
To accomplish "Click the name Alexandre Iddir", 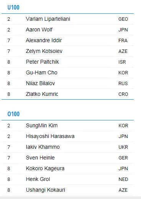I will click(44, 40).
